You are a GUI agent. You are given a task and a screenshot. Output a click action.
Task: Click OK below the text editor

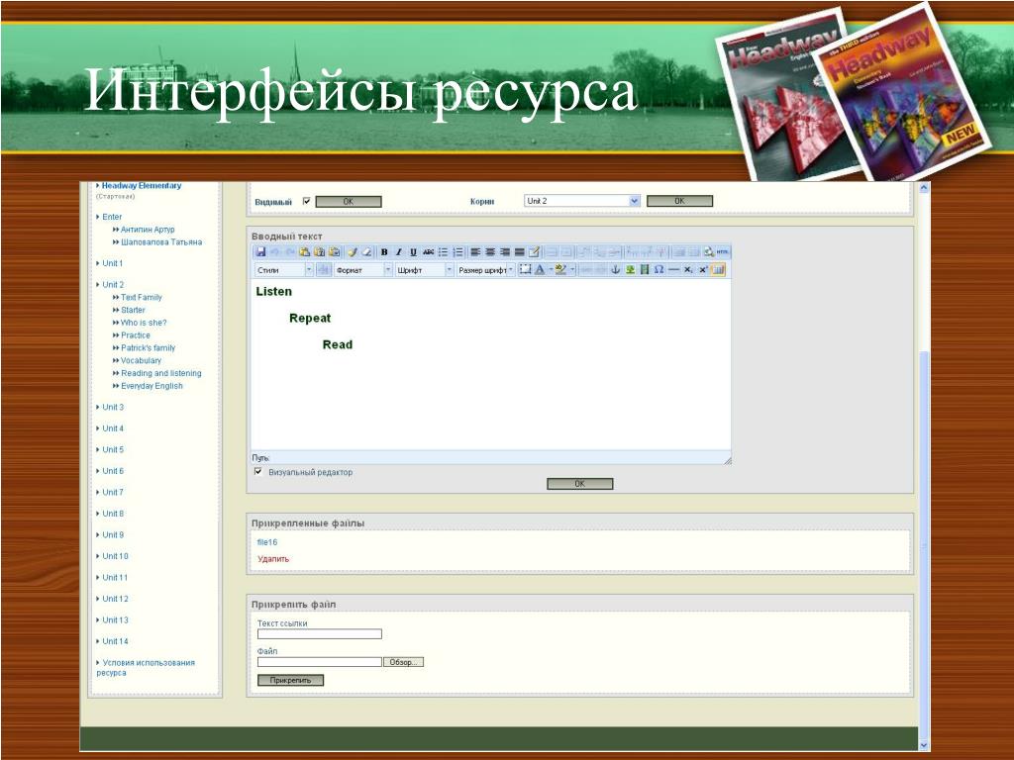coord(580,483)
